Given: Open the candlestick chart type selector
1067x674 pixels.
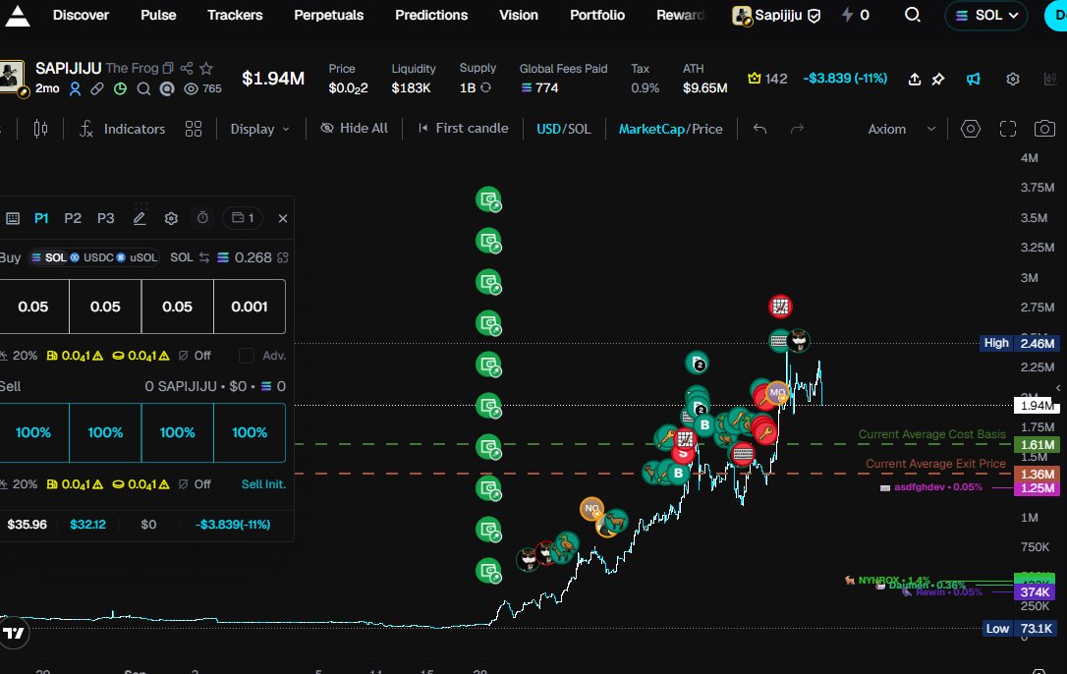Looking at the screenshot, I should click(x=41, y=129).
